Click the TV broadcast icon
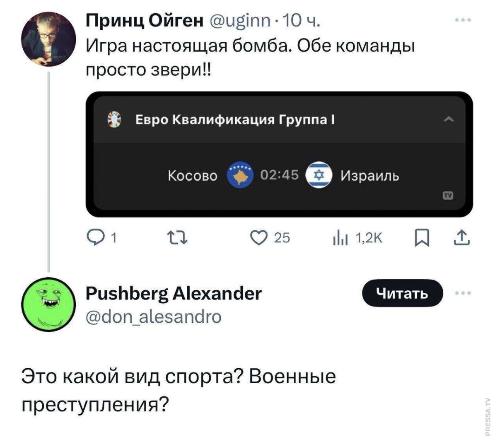The height and width of the screenshot is (442, 495). (448, 196)
